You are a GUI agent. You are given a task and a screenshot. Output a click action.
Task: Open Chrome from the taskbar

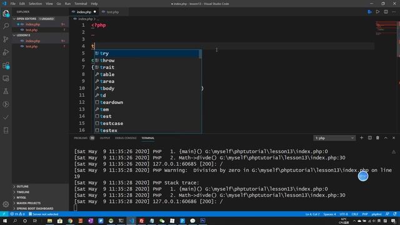[70, 221]
